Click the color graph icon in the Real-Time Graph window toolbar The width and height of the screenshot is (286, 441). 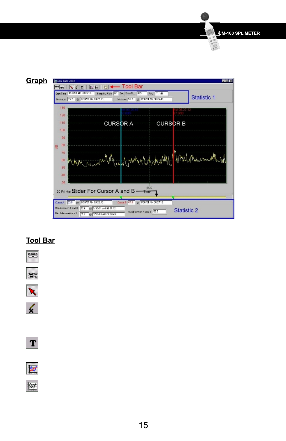click(92, 87)
